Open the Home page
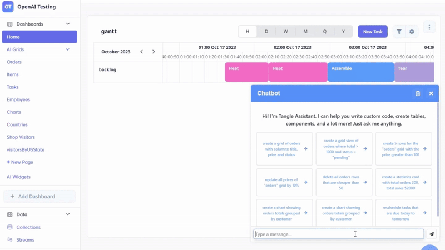 click(x=39, y=37)
